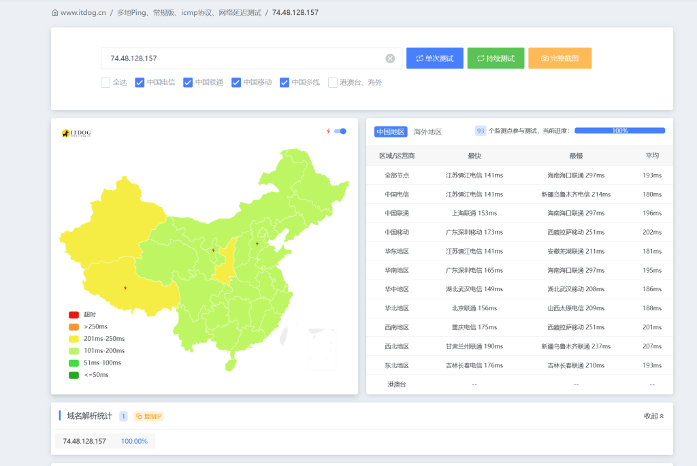Click the lightning marker near Ningxia
This screenshot has height=466, width=697.
click(x=213, y=250)
